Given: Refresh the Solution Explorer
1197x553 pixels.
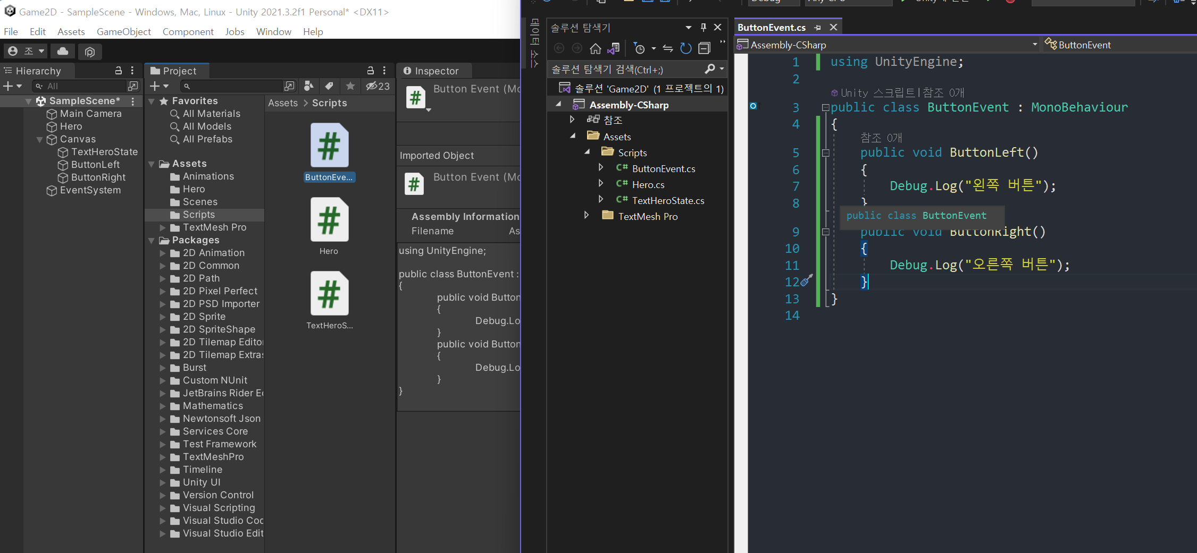Looking at the screenshot, I should click(686, 49).
